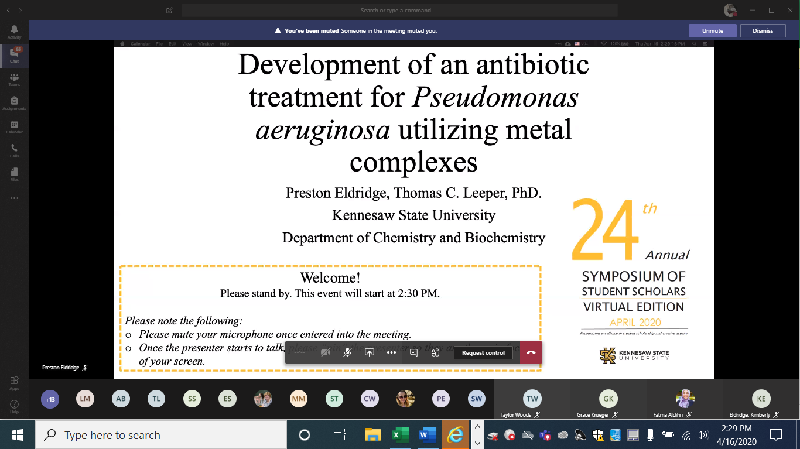Show the meeting conversation panel
Viewport: 800px width, 449px height.
point(413,352)
